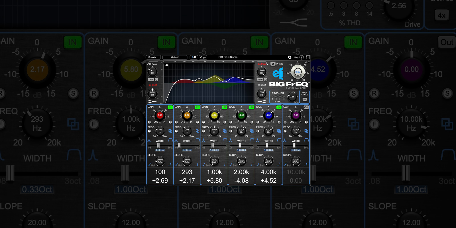The width and height of the screenshot is (456, 228).
Task: Open the 18dB slope selector under Lo Pass
Action: [260, 80]
